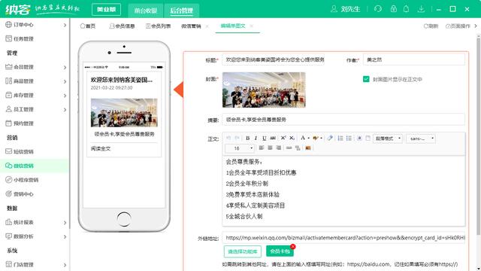Align text right in the editor
The width and height of the screenshot is (481, 271).
pos(279,148)
